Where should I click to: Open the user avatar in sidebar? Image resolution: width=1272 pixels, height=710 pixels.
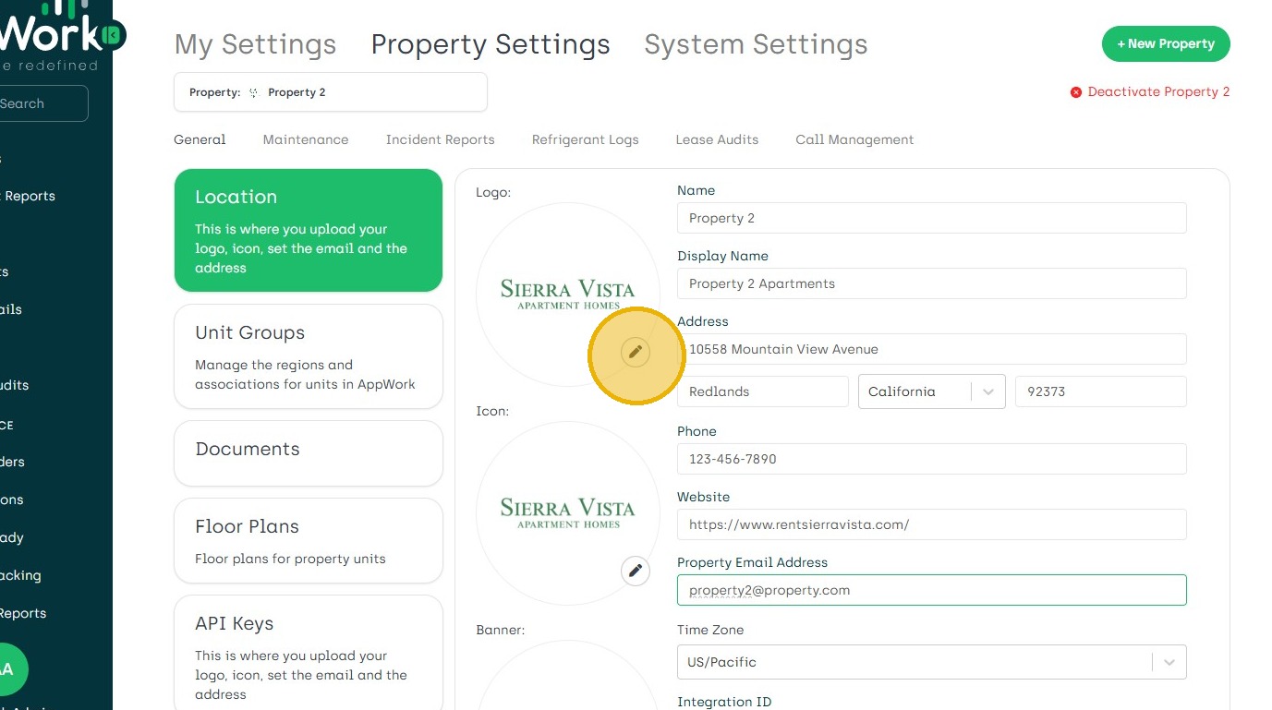pyautogui.click(x=9, y=669)
